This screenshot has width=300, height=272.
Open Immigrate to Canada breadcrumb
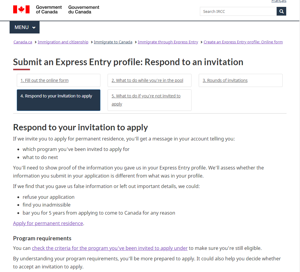coord(113,42)
